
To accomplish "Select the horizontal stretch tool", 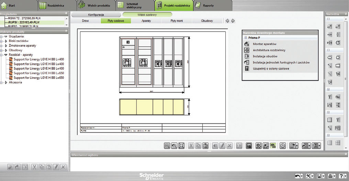I will pos(330,35).
